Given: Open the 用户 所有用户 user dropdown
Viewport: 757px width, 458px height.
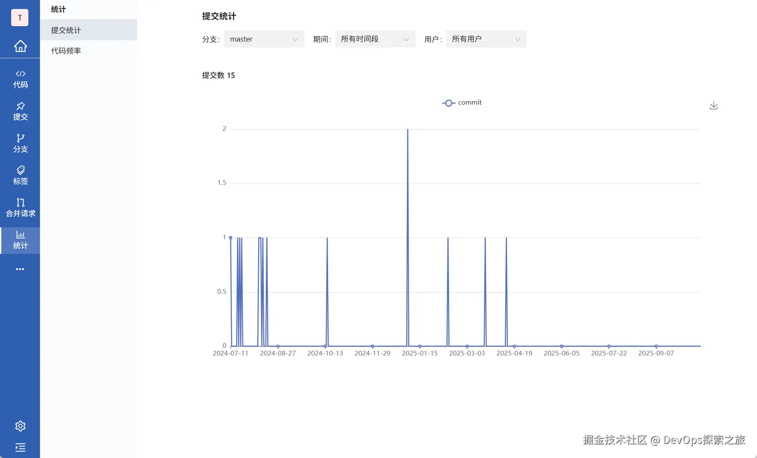Looking at the screenshot, I should [x=486, y=39].
